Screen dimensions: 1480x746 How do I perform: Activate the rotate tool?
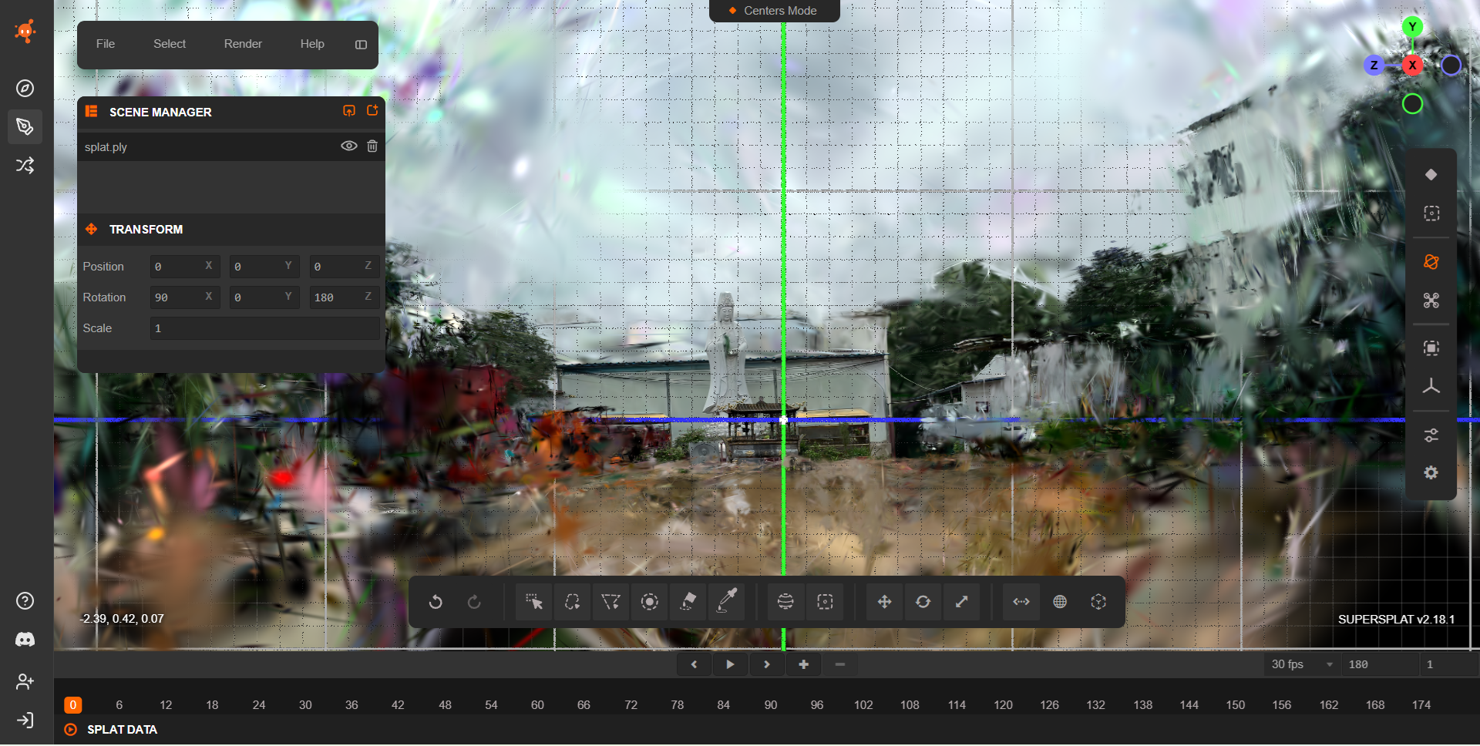pos(923,602)
